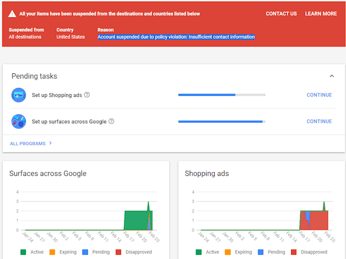
Task: Click the 'Set up Shopping ads' task label
Action: click(x=56, y=95)
